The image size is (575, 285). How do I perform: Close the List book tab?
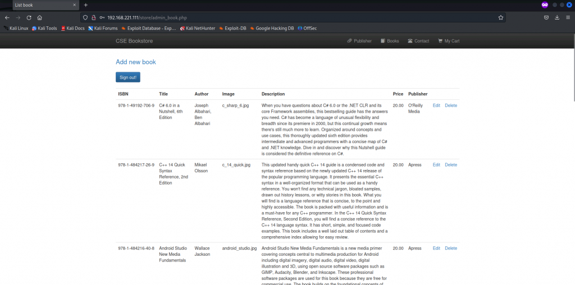click(x=75, y=5)
